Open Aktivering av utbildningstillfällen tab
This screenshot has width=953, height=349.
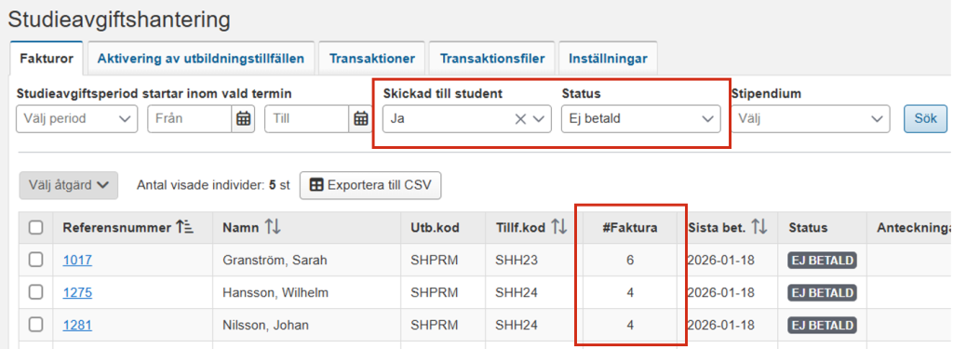[201, 59]
